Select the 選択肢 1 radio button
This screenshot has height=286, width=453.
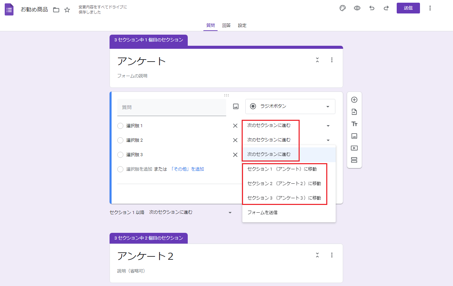(x=120, y=126)
